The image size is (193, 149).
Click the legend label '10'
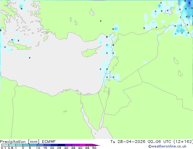(38, 148)
